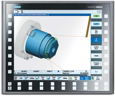Click the machine area icon top-left
Screen dimensions: 115x96
tap(17, 12)
